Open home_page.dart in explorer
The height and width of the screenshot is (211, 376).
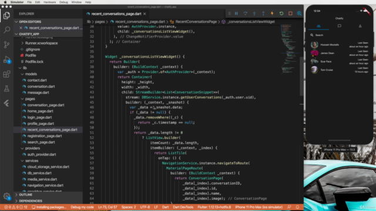[x=40, y=111]
